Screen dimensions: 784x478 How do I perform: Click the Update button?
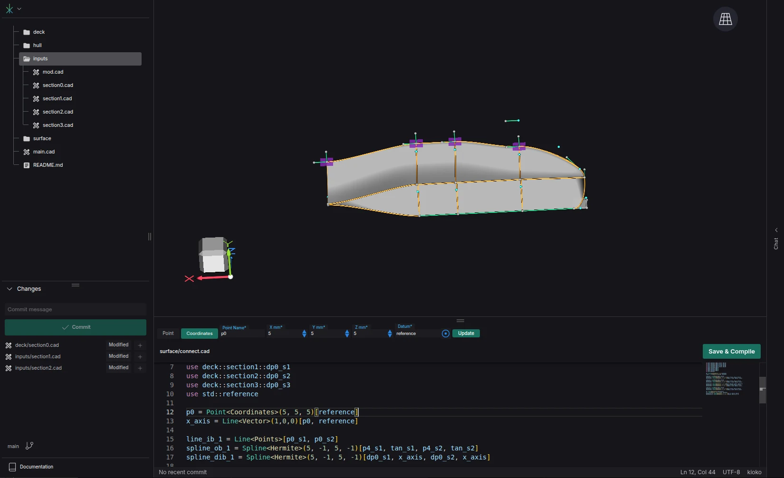pyautogui.click(x=466, y=334)
